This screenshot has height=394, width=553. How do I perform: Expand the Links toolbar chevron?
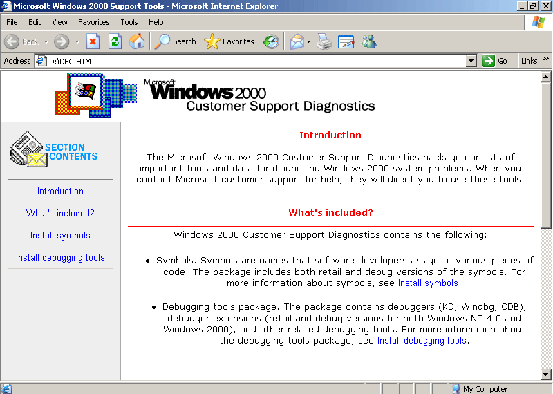(546, 59)
